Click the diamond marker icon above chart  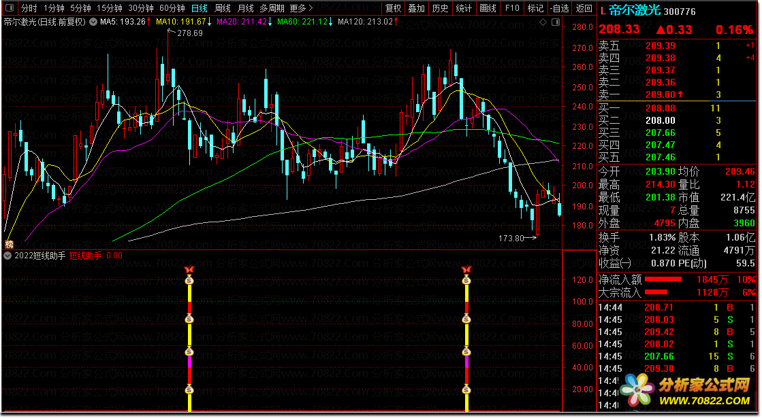(543, 22)
